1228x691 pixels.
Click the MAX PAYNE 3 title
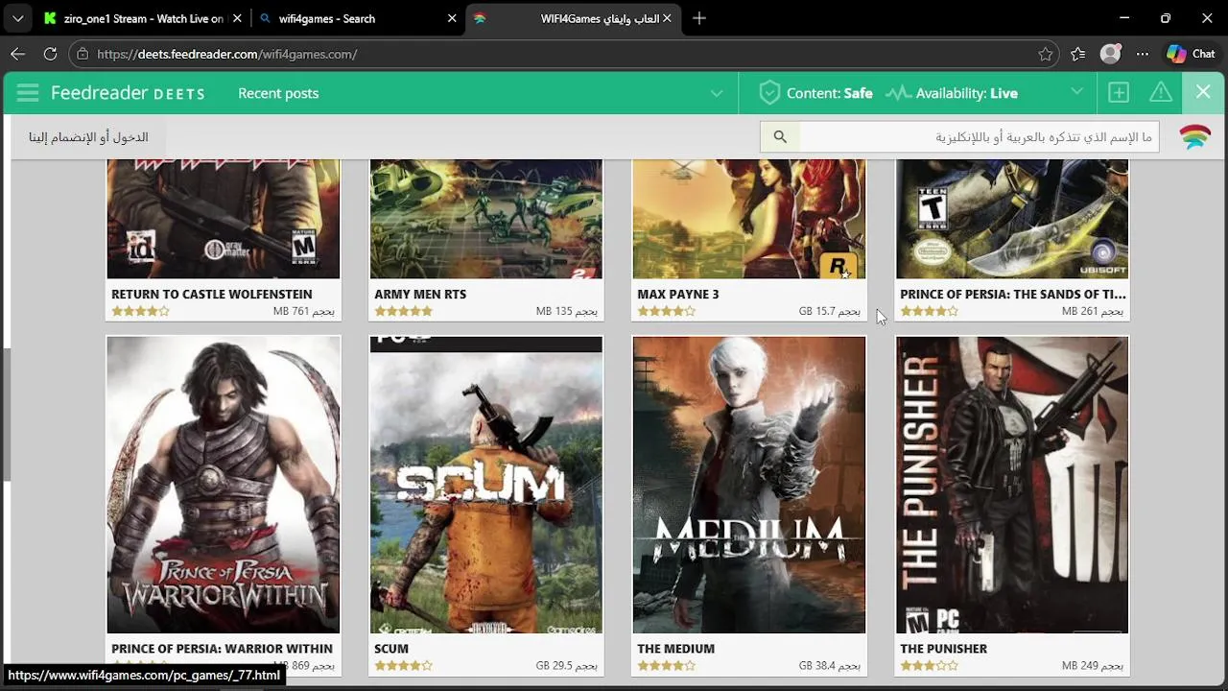(677, 294)
